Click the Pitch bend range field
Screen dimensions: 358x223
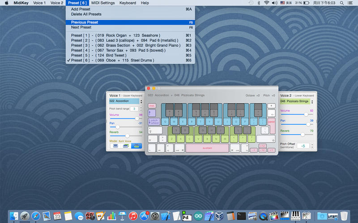click(x=133, y=109)
